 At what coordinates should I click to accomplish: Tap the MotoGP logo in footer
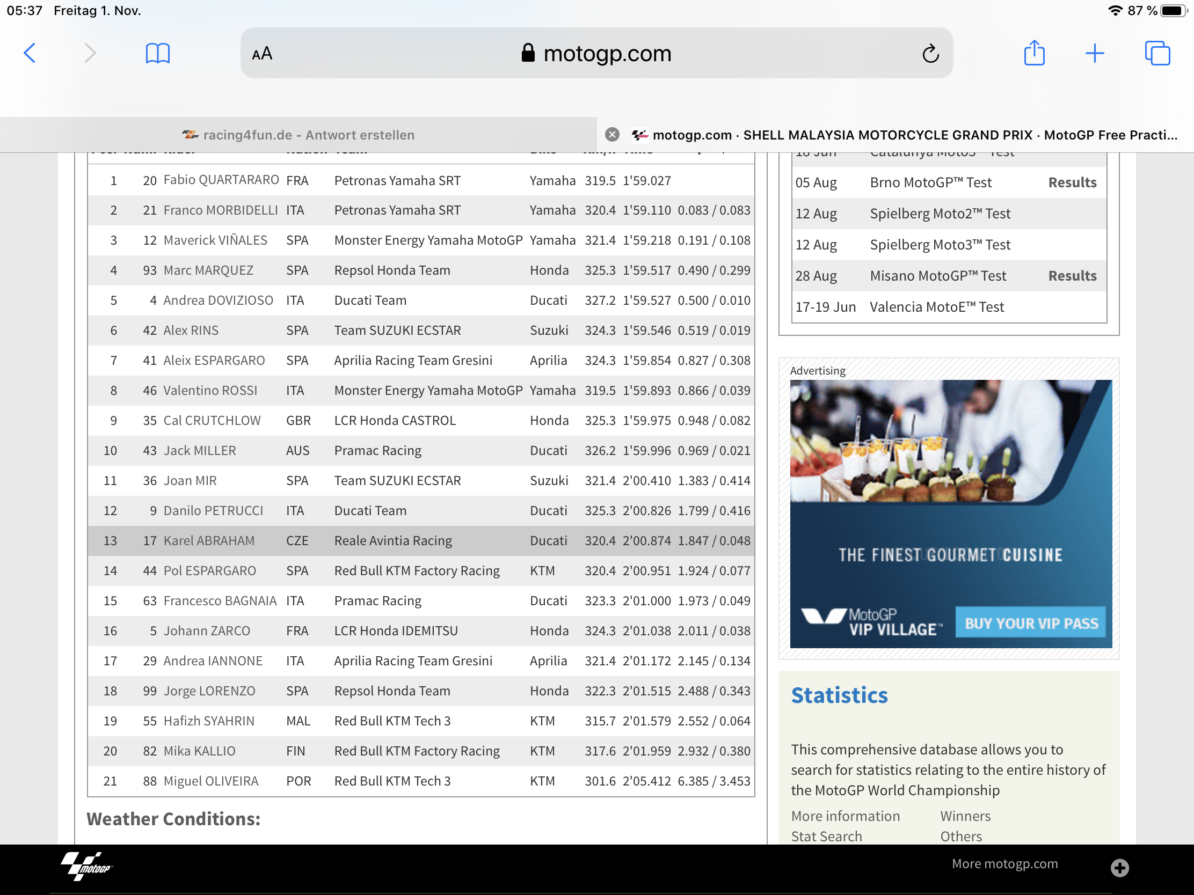tap(86, 867)
